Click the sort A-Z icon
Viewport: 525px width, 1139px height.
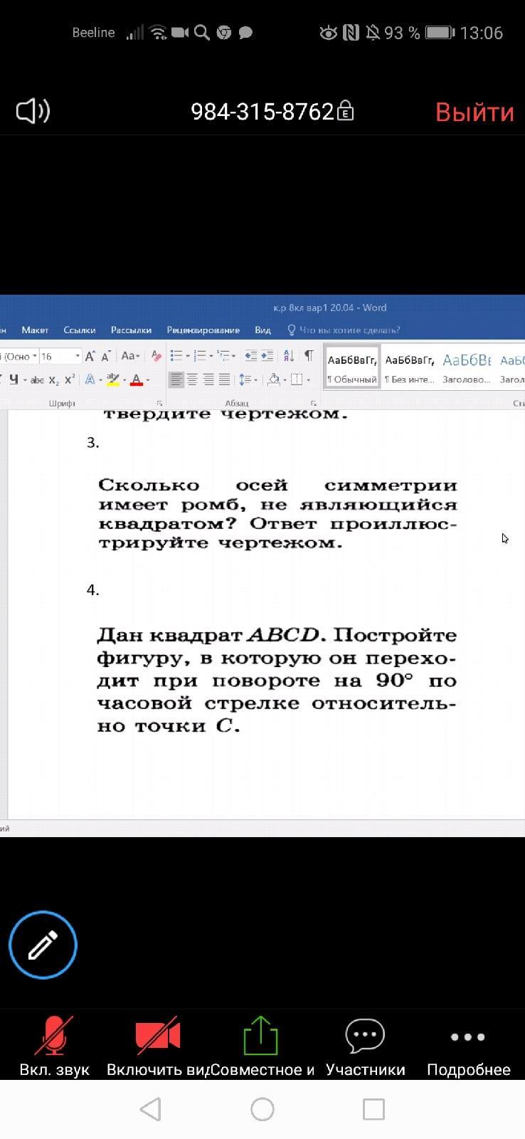(289, 356)
